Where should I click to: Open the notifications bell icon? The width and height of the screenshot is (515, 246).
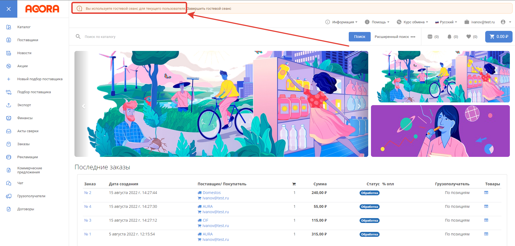point(449,37)
